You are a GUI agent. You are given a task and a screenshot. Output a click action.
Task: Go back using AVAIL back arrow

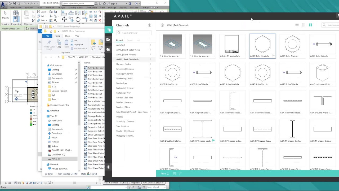162,25
